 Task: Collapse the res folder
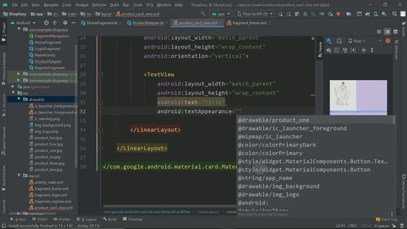pos(13,93)
